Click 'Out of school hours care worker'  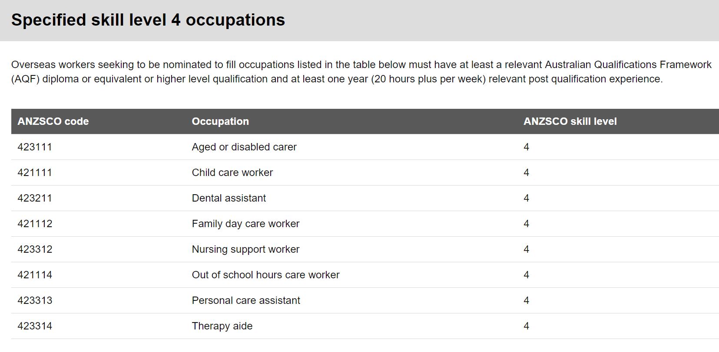[265, 275]
